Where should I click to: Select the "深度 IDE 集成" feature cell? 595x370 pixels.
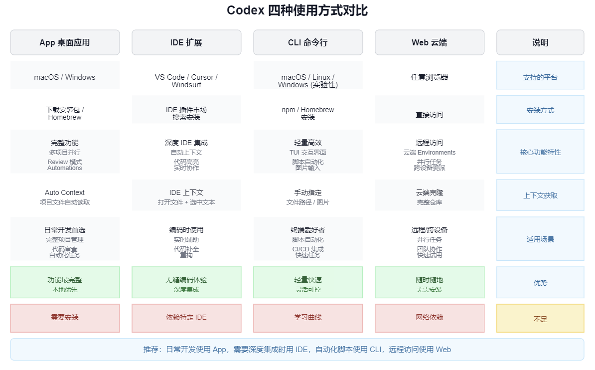pos(186,152)
